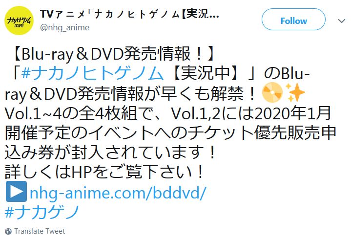Open the #ナカゲノ hashtag
This screenshot has width=351, height=241.
[x=42, y=212]
